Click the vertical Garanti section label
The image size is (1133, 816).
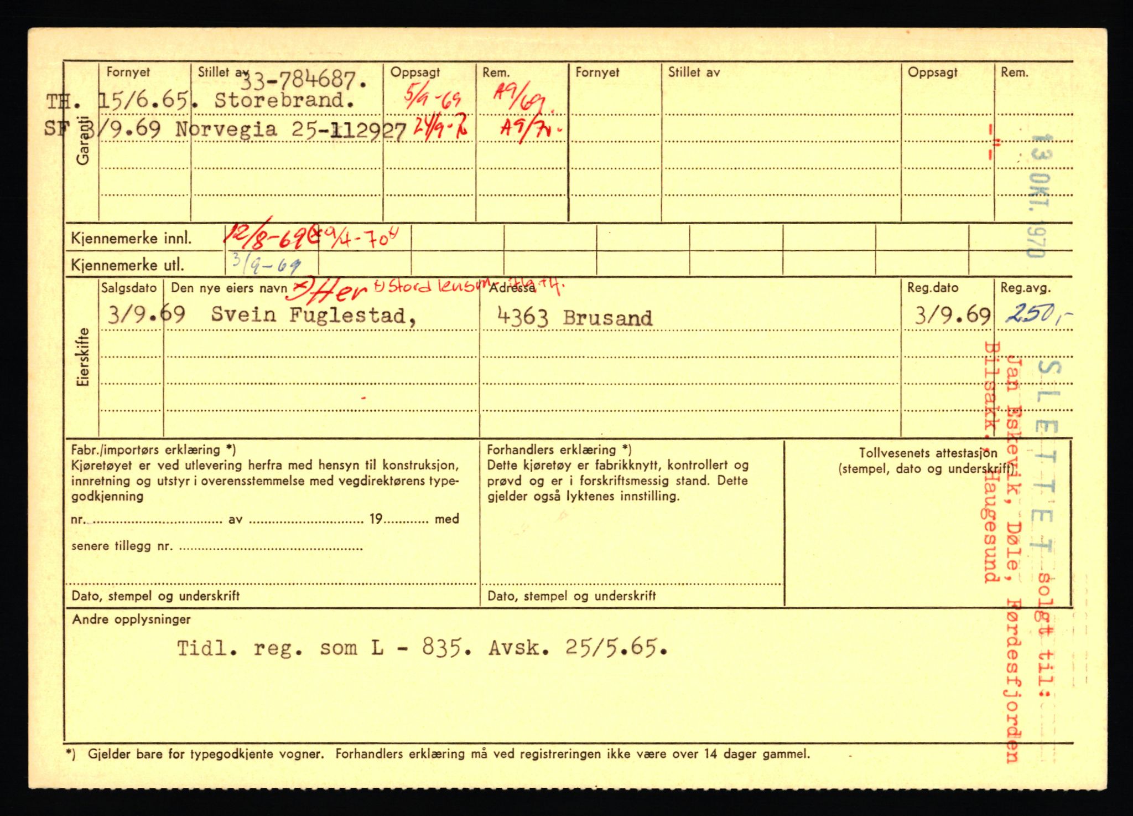tap(83, 140)
